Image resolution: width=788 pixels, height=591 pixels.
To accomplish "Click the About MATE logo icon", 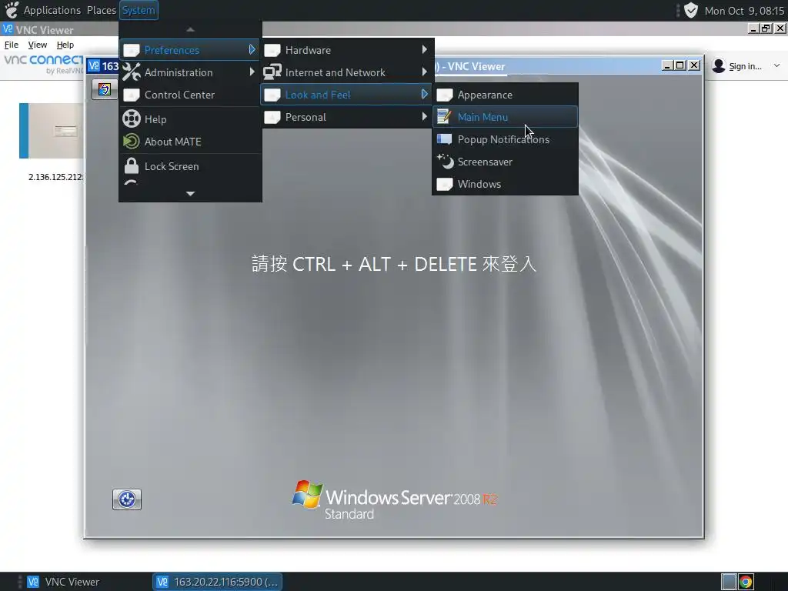I will click(131, 142).
